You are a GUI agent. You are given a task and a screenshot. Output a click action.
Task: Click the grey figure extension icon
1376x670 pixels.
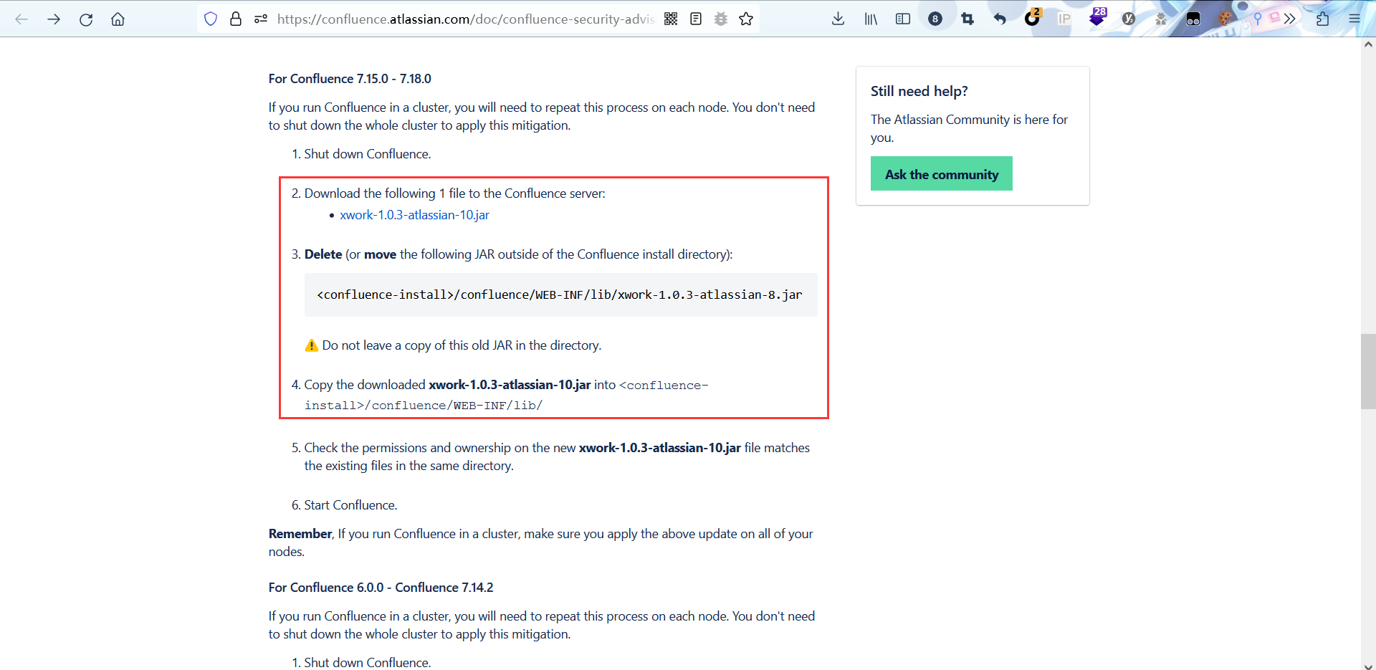1161,19
